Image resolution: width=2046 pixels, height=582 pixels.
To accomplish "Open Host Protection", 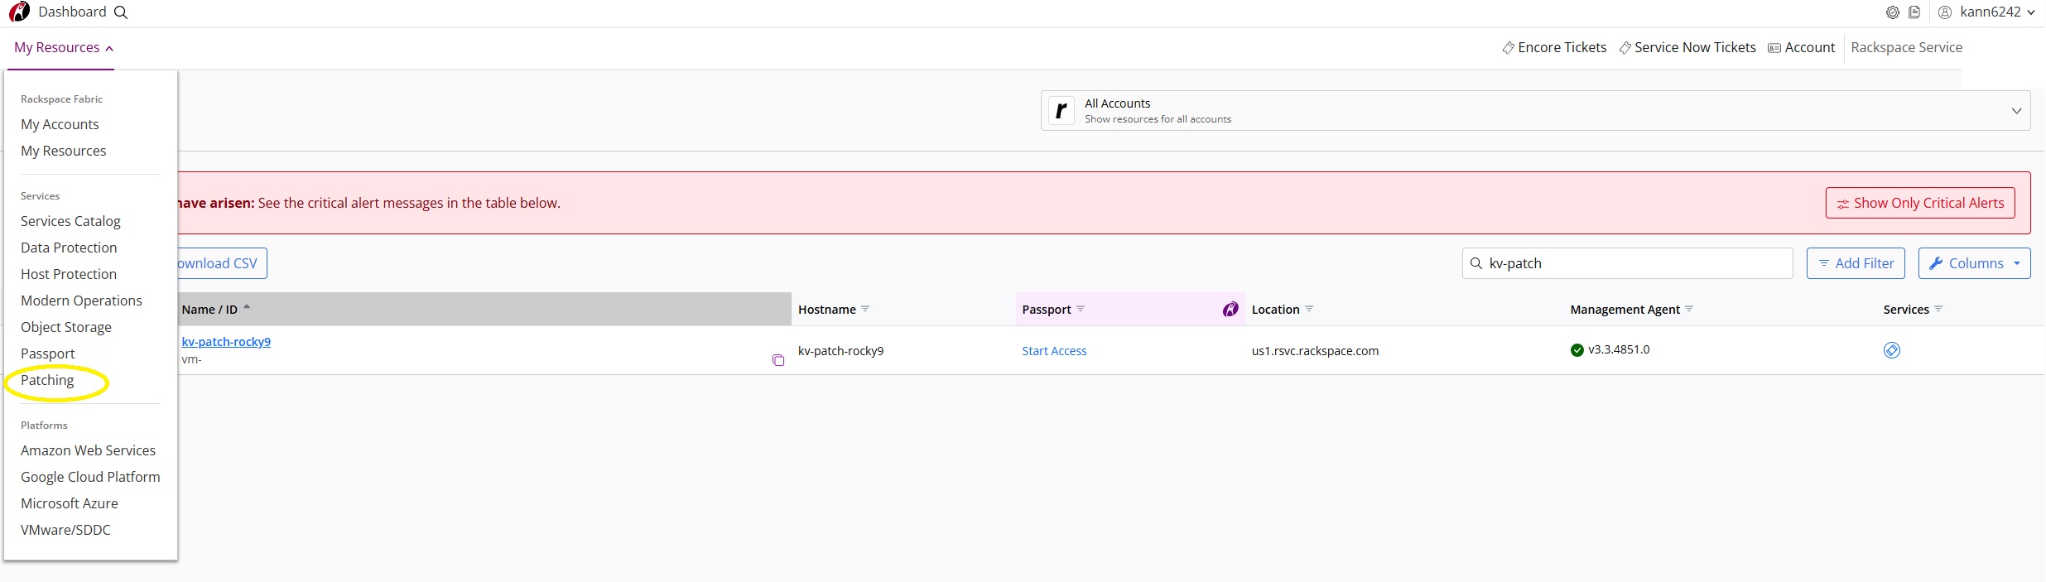I will click(69, 274).
